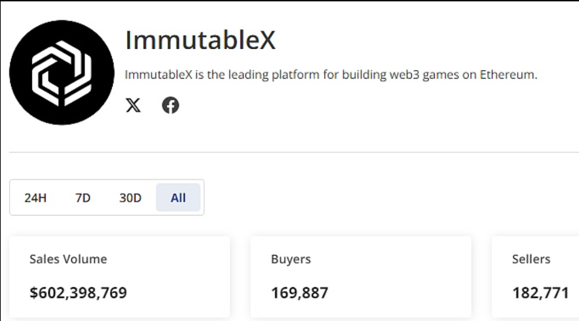
Task: Select the 169,887 buyers count
Action: pyautogui.click(x=300, y=293)
